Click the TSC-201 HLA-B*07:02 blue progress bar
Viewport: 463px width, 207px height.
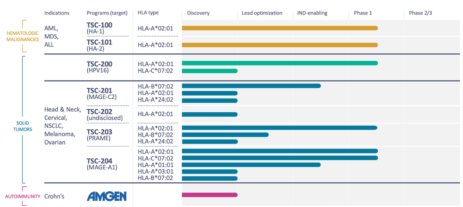251,86
